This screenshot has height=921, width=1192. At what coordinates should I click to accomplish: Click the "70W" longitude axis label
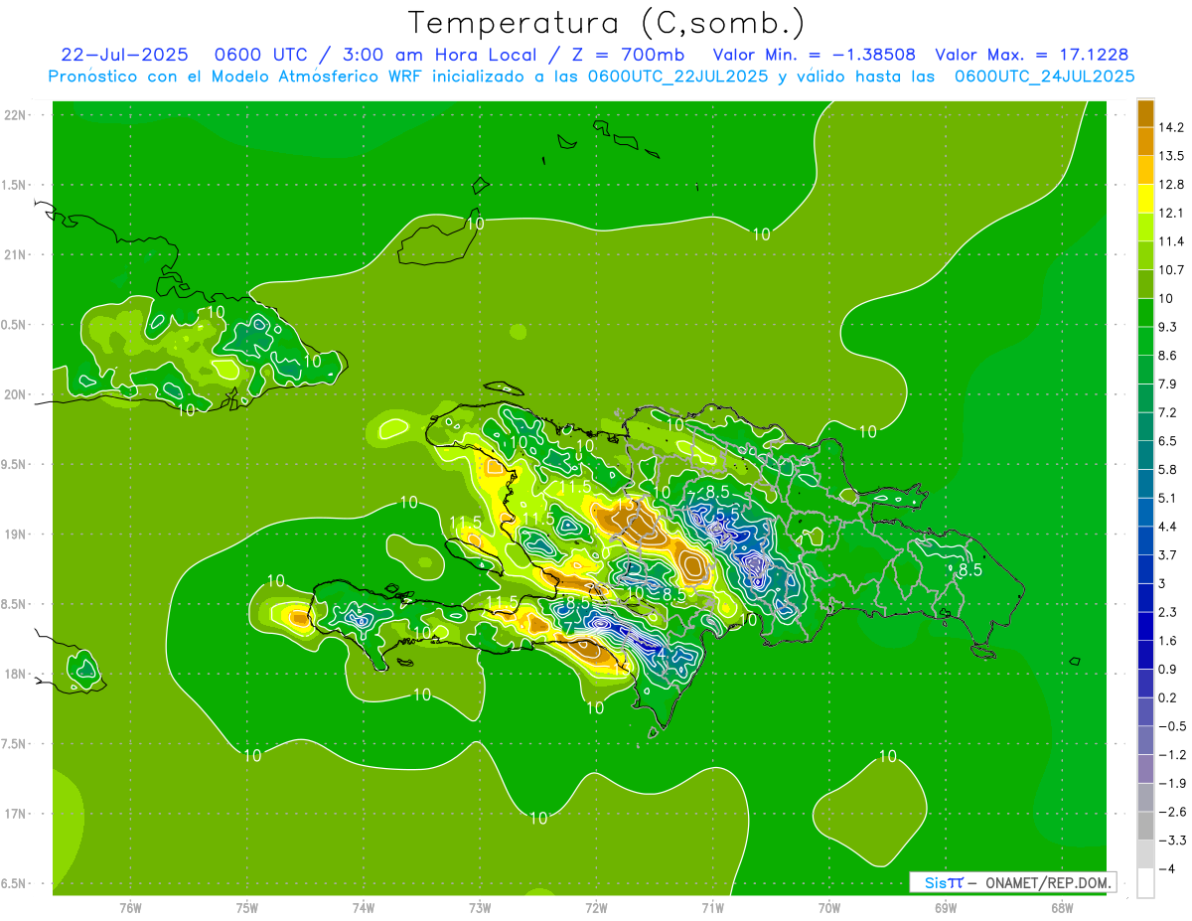pyautogui.click(x=829, y=908)
